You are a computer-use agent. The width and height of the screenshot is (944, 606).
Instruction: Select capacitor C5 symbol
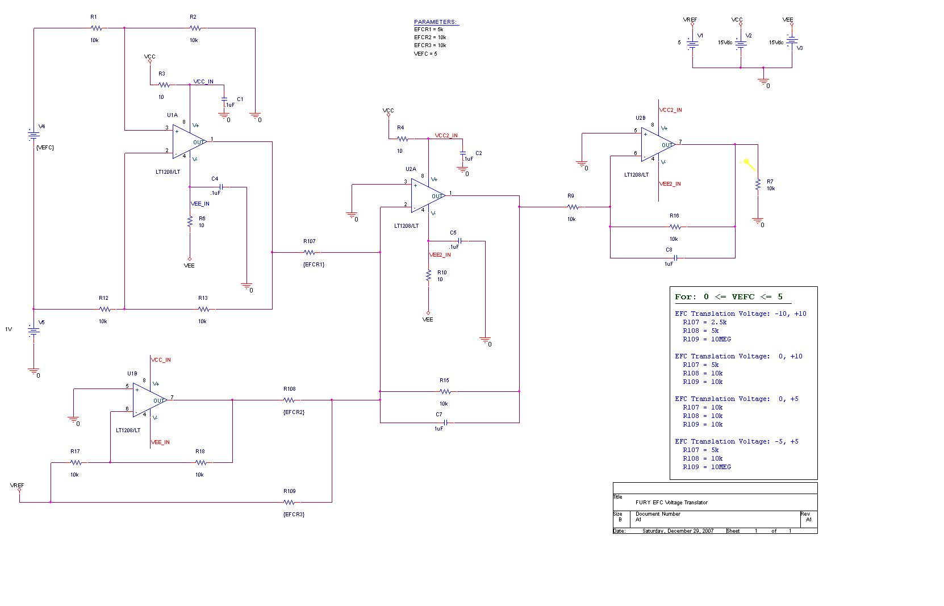click(x=459, y=241)
